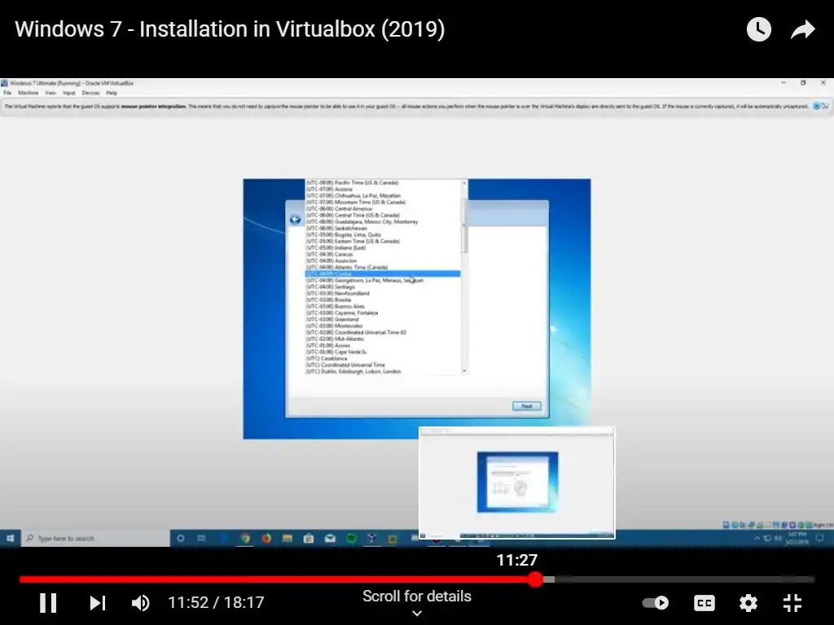Select the Newfoundland time zone
The image size is (834, 625).
(383, 293)
